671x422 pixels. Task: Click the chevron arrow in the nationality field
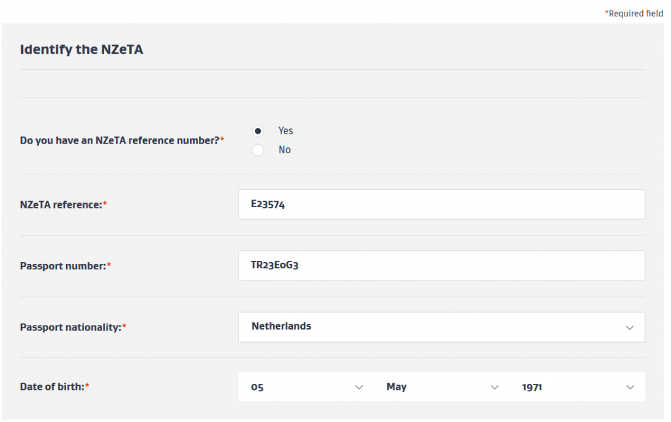pos(630,327)
